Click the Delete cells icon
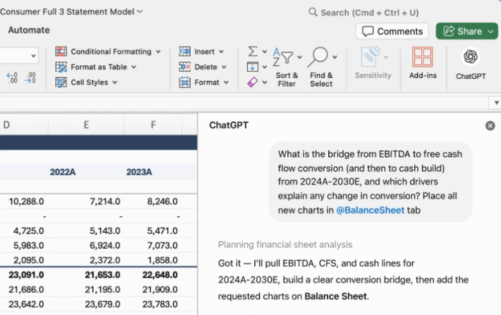This screenshot has width=501, height=315. tap(185, 67)
